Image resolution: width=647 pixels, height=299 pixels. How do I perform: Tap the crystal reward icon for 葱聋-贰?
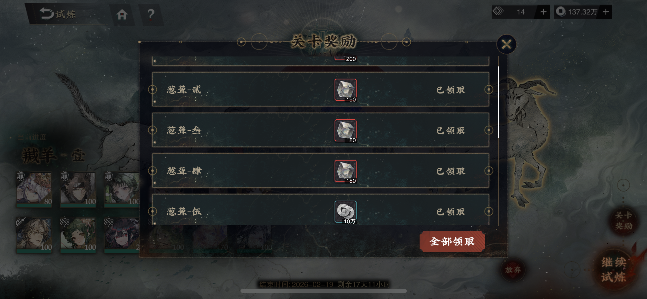pyautogui.click(x=345, y=90)
